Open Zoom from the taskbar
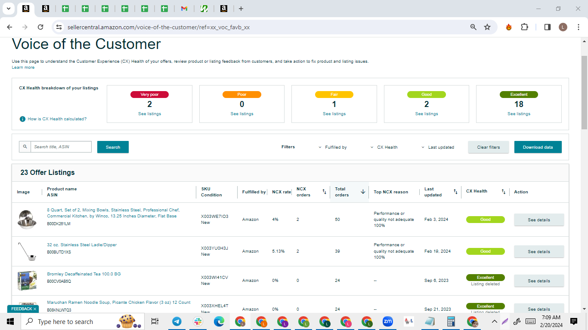The width and height of the screenshot is (588, 330). (x=388, y=321)
